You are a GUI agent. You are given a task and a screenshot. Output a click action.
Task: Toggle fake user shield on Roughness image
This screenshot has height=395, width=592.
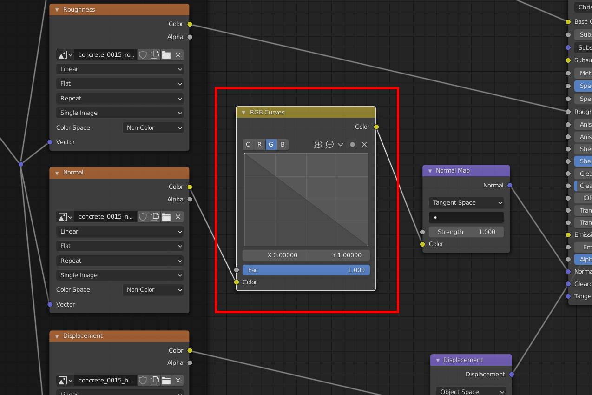pyautogui.click(x=143, y=55)
